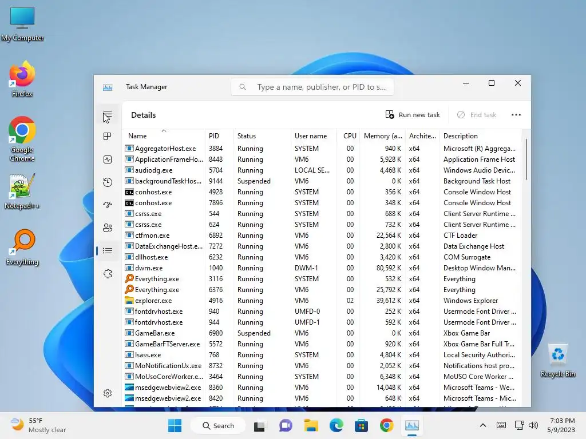Select the lsass.exe process row
The image size is (586, 439).
pyautogui.click(x=322, y=355)
